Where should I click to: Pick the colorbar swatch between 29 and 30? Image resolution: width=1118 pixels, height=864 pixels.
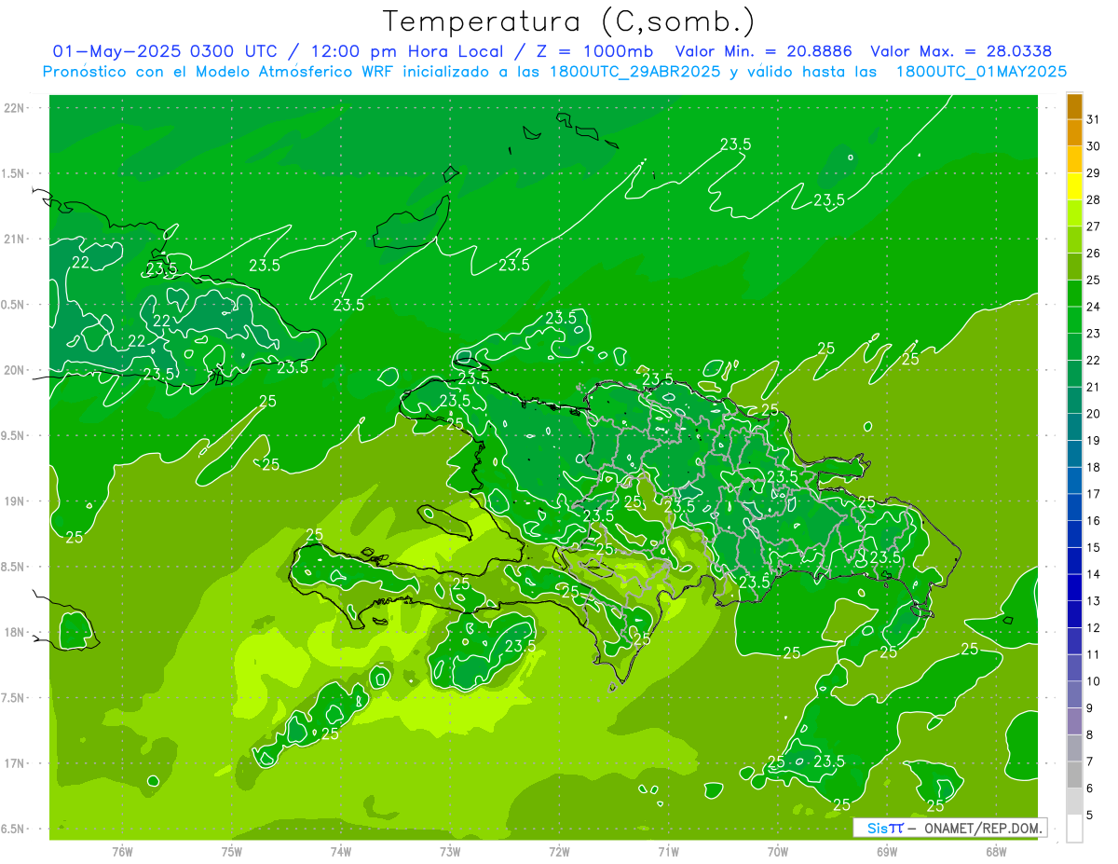click(1074, 158)
